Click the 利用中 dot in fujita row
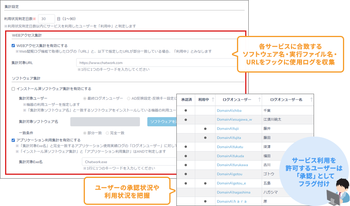The image size is (350, 206). [x=205, y=138]
